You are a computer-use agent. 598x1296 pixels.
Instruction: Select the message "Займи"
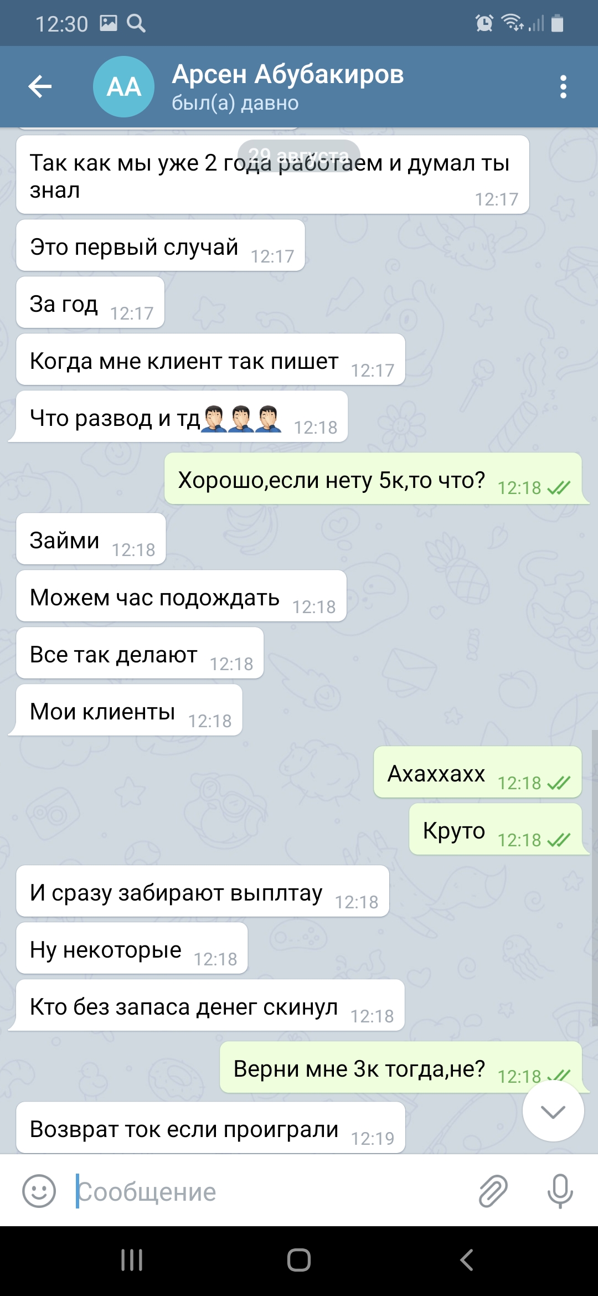click(91, 539)
